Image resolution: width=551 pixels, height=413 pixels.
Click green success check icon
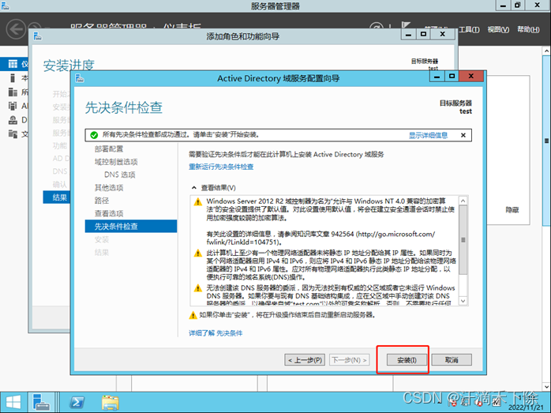(94, 135)
